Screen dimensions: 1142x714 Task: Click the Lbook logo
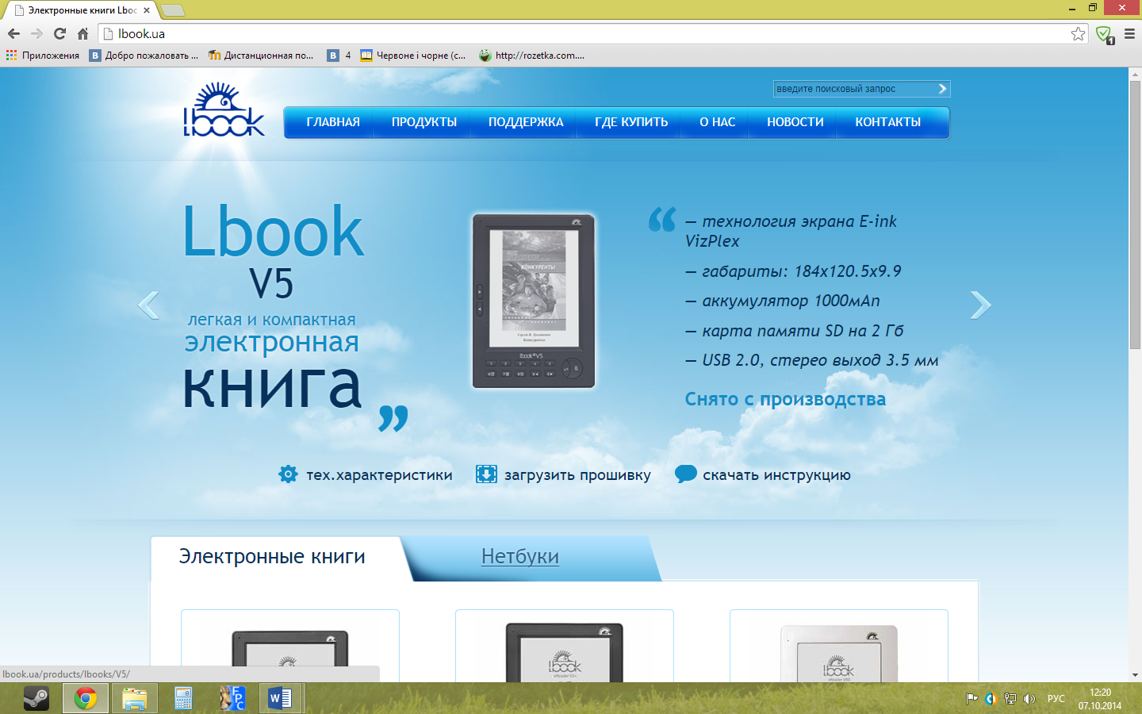pyautogui.click(x=224, y=109)
